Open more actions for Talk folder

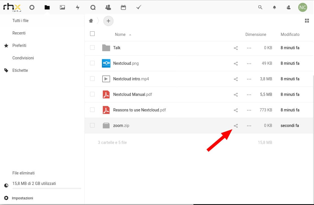coord(249,48)
